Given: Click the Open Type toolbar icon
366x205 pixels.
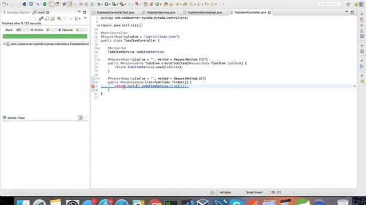Looking at the screenshot, I should point(166,4).
